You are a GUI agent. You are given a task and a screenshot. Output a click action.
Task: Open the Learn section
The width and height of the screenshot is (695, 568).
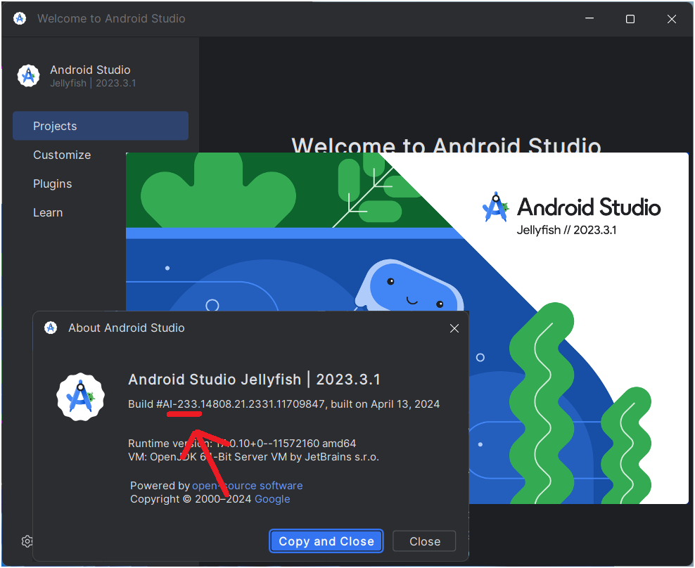48,212
